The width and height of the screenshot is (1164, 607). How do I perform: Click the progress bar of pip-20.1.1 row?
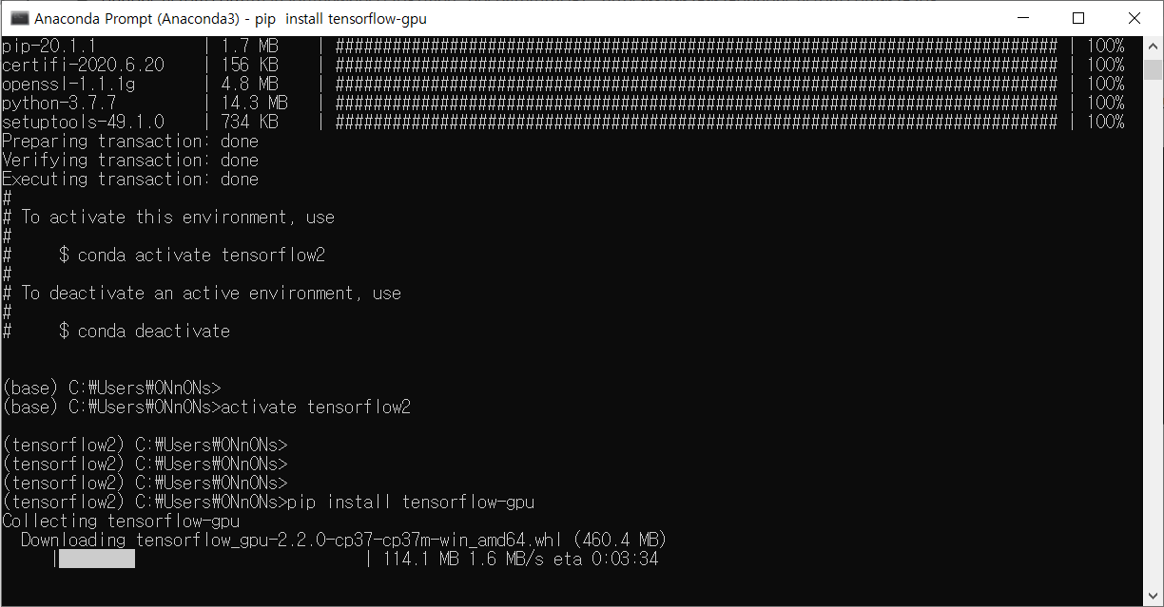point(696,46)
